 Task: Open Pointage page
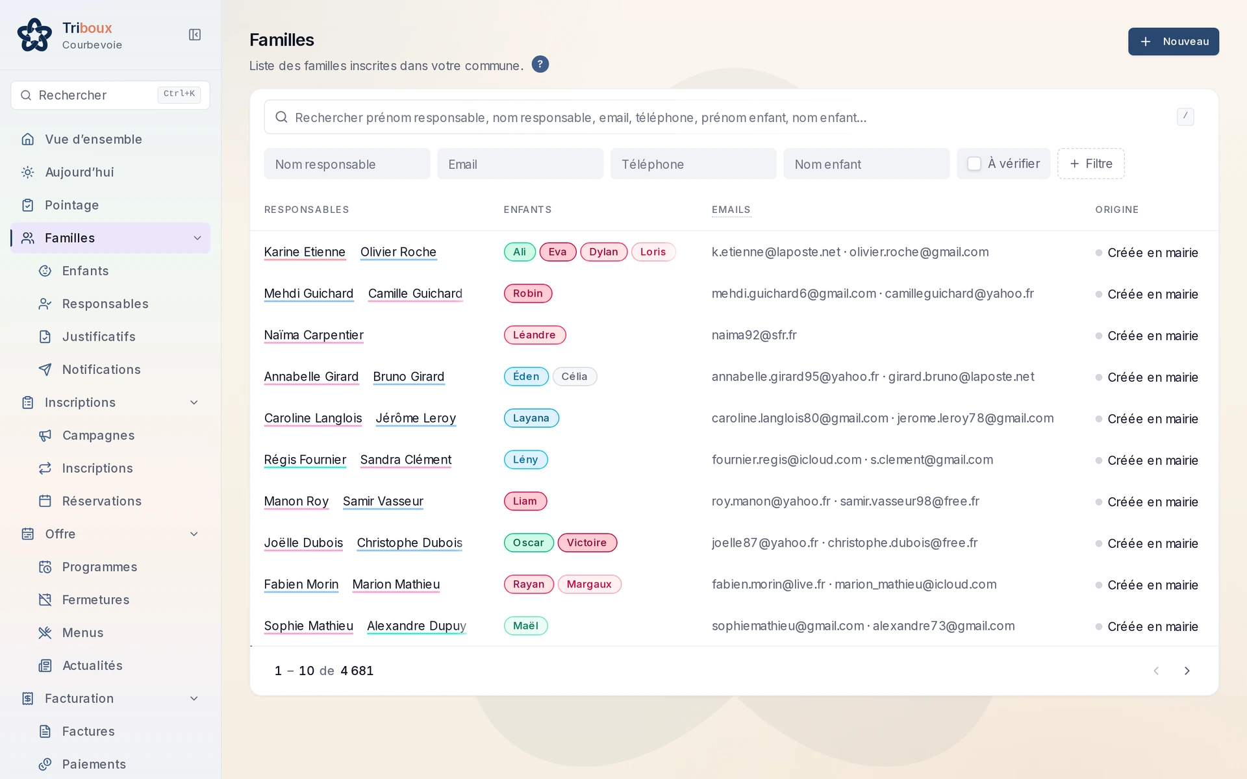click(110, 205)
